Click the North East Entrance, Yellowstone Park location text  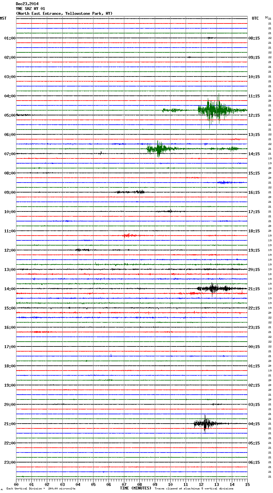pos(64,13)
